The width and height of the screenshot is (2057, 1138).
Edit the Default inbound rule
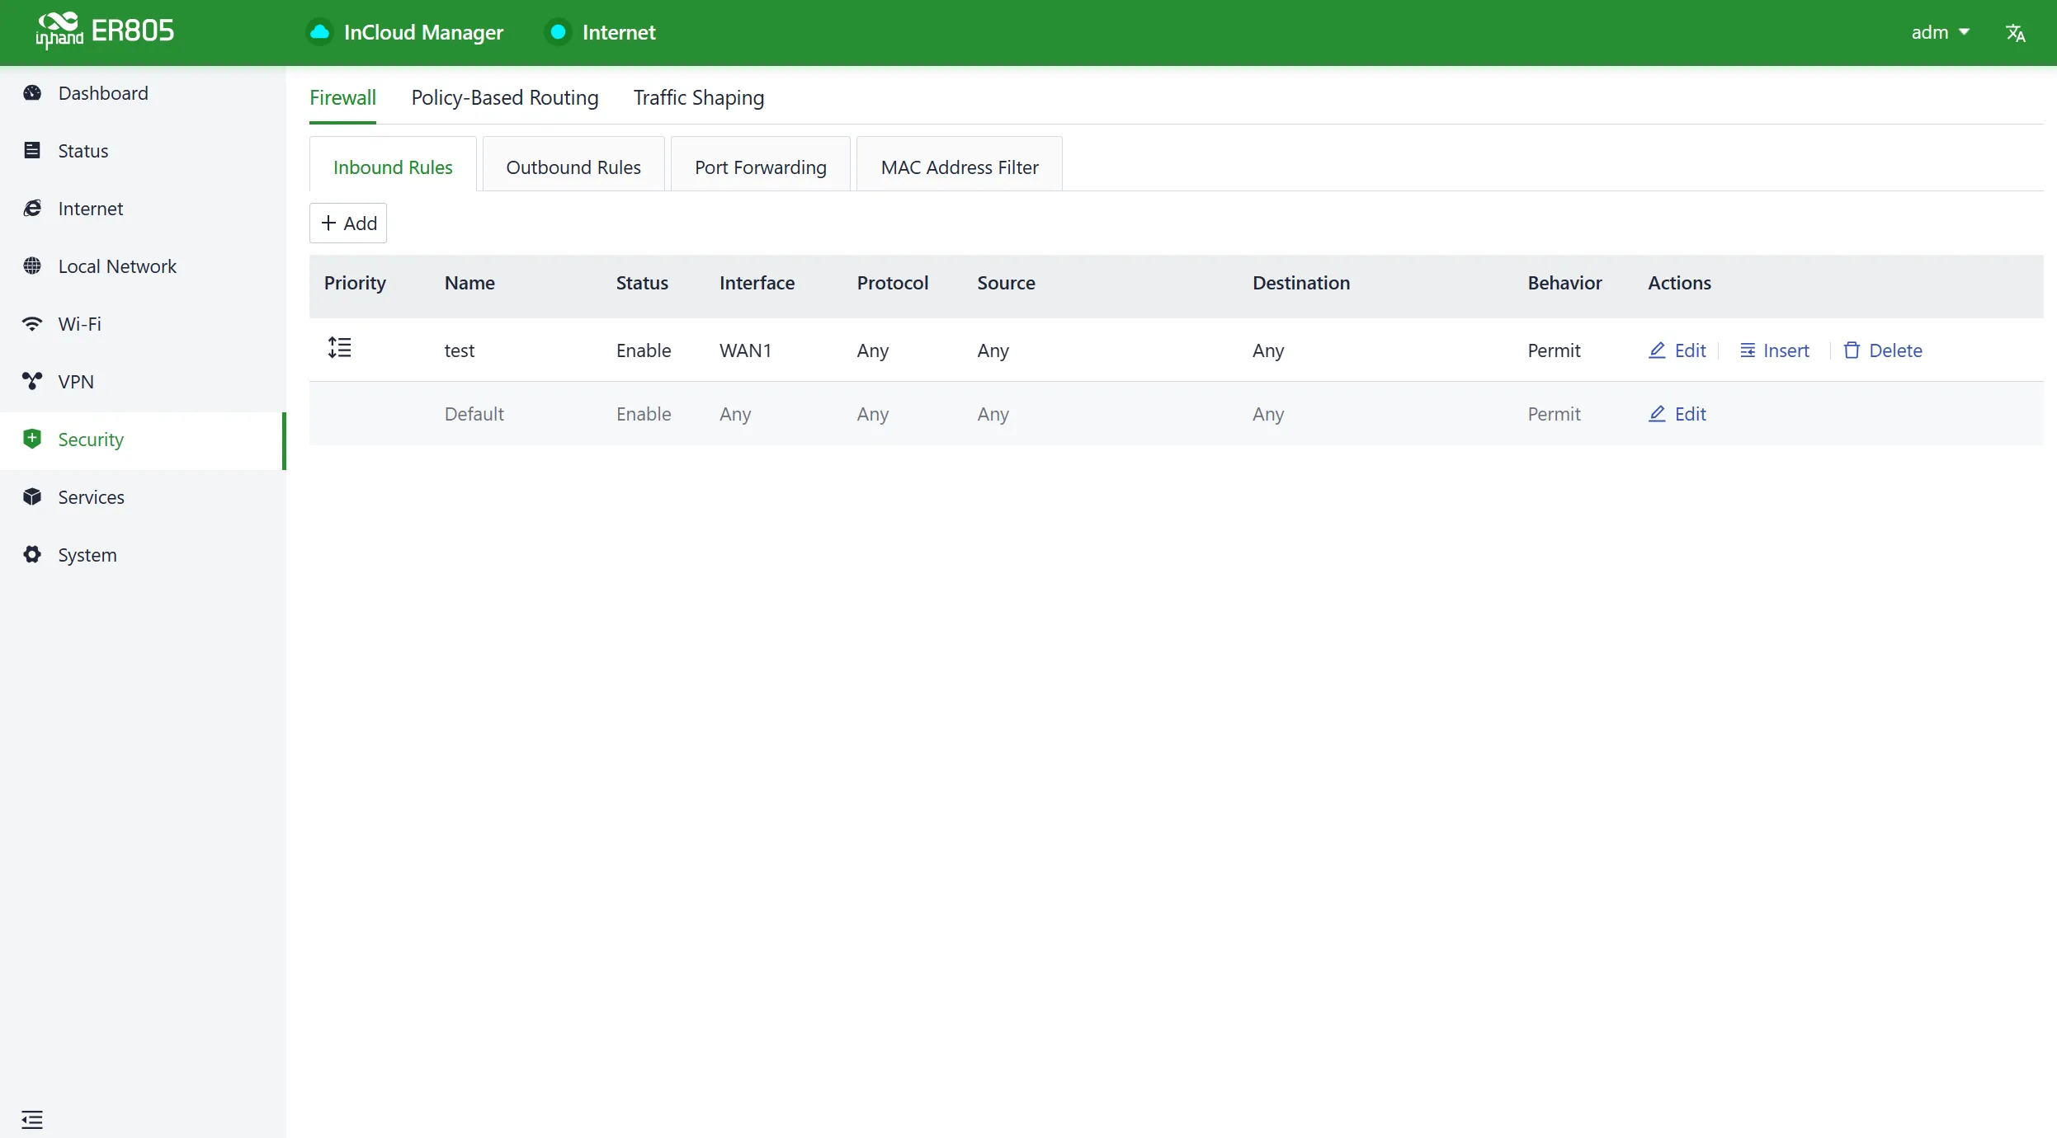1677,414
